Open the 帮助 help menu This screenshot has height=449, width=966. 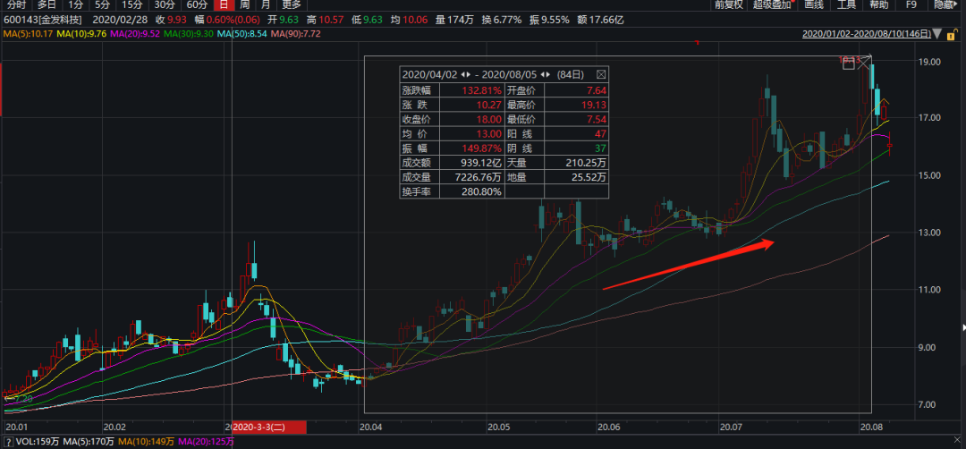(878, 4)
